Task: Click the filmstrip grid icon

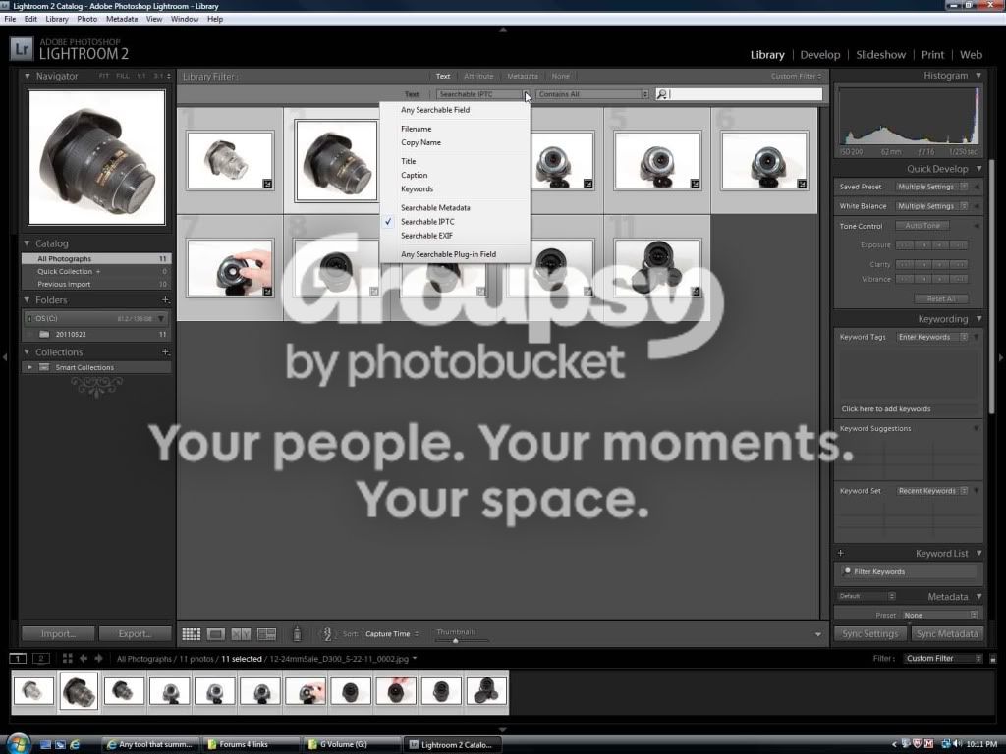Action: (68, 659)
